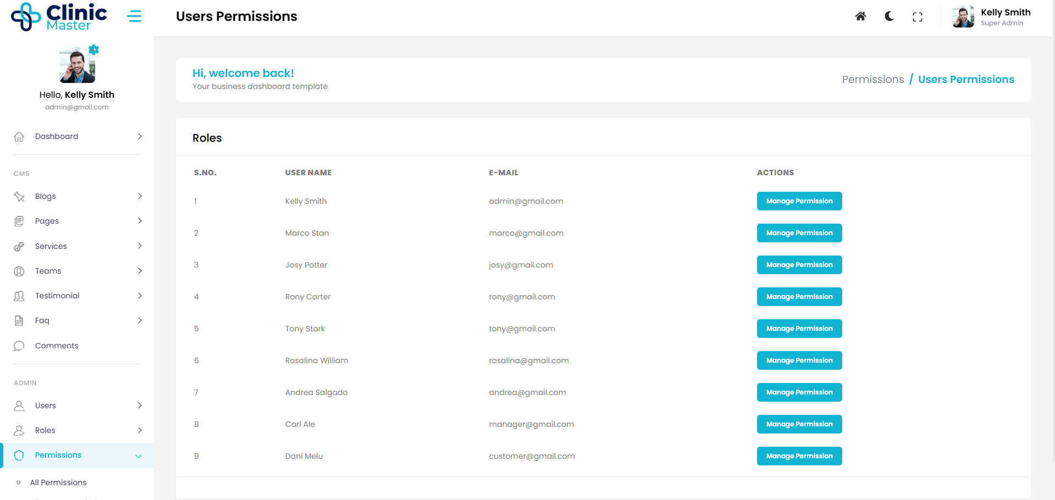Collapse the Permissions menu section
This screenshot has height=500, width=1055.
click(x=139, y=456)
